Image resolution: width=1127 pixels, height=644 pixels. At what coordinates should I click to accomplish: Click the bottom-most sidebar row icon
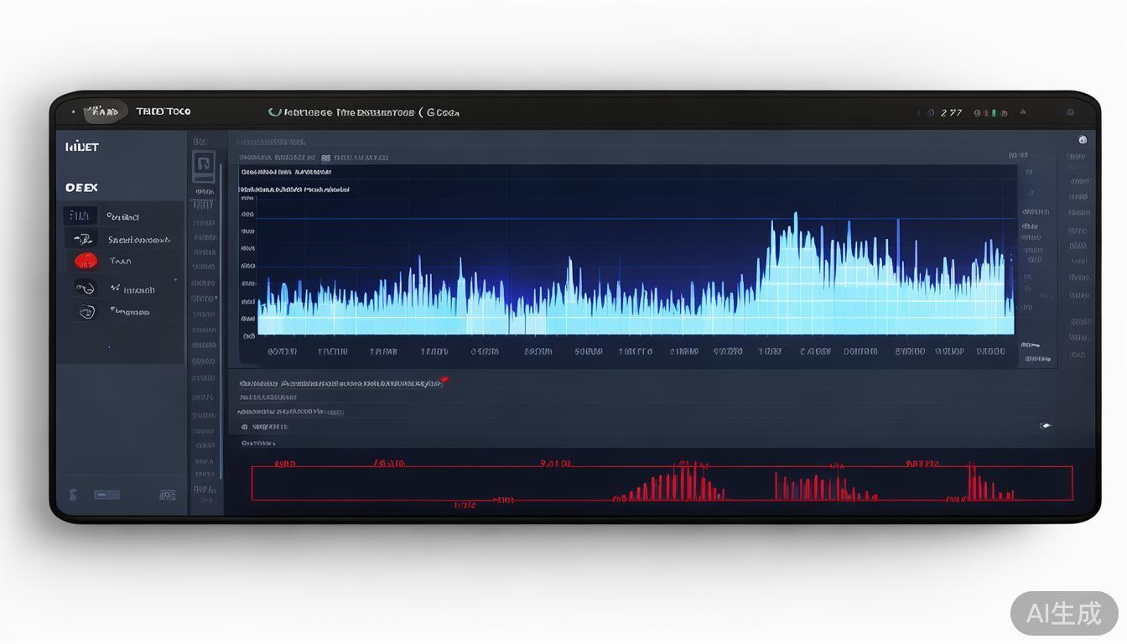click(86, 312)
